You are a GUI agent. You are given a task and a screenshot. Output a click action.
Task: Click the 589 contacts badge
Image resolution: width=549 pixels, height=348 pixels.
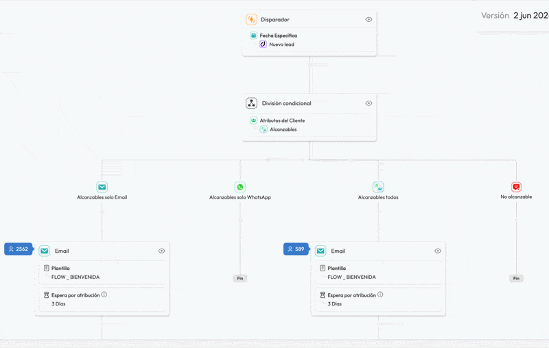point(296,249)
